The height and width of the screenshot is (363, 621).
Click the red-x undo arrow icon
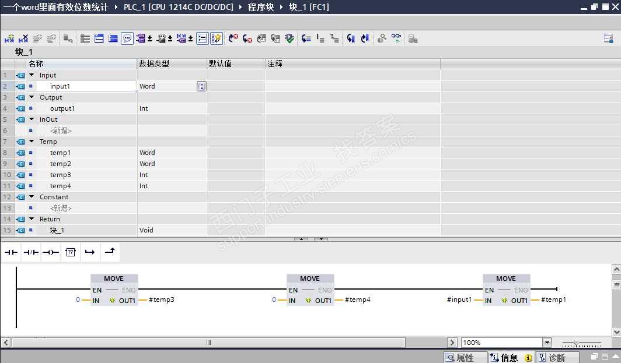(233, 38)
